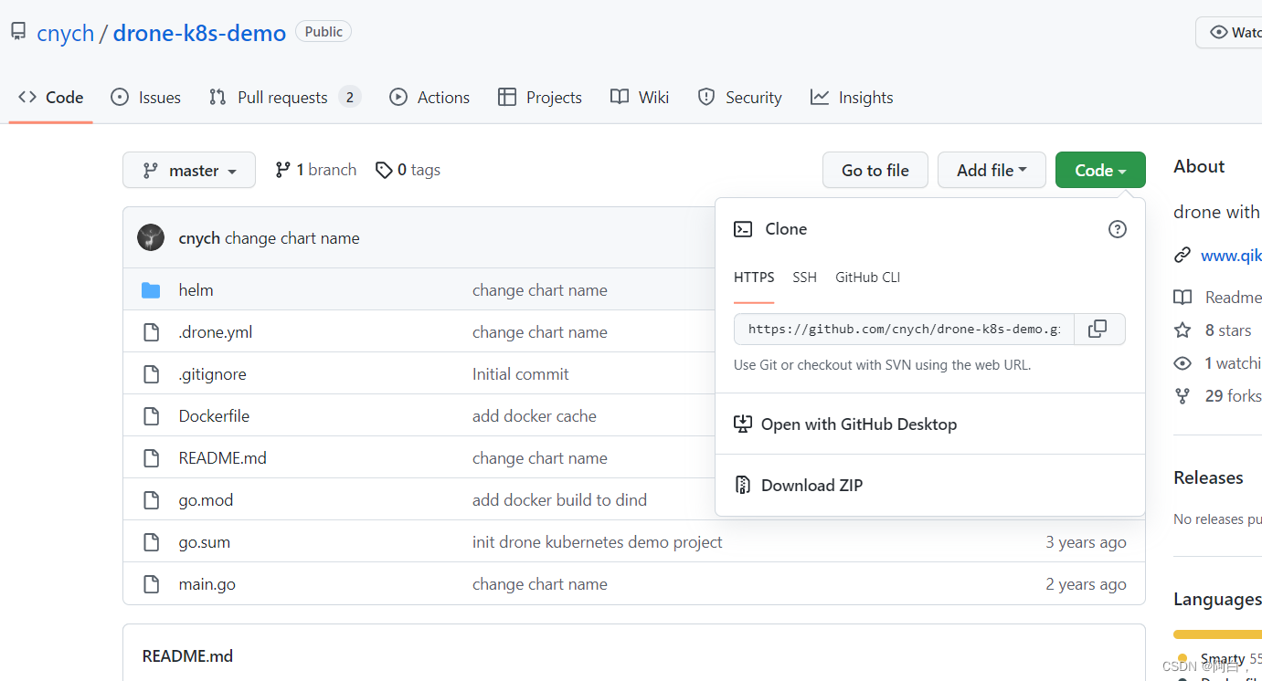Screen dimensions: 1262x681
Task: Click the Watch button at top right
Action: point(1229,32)
